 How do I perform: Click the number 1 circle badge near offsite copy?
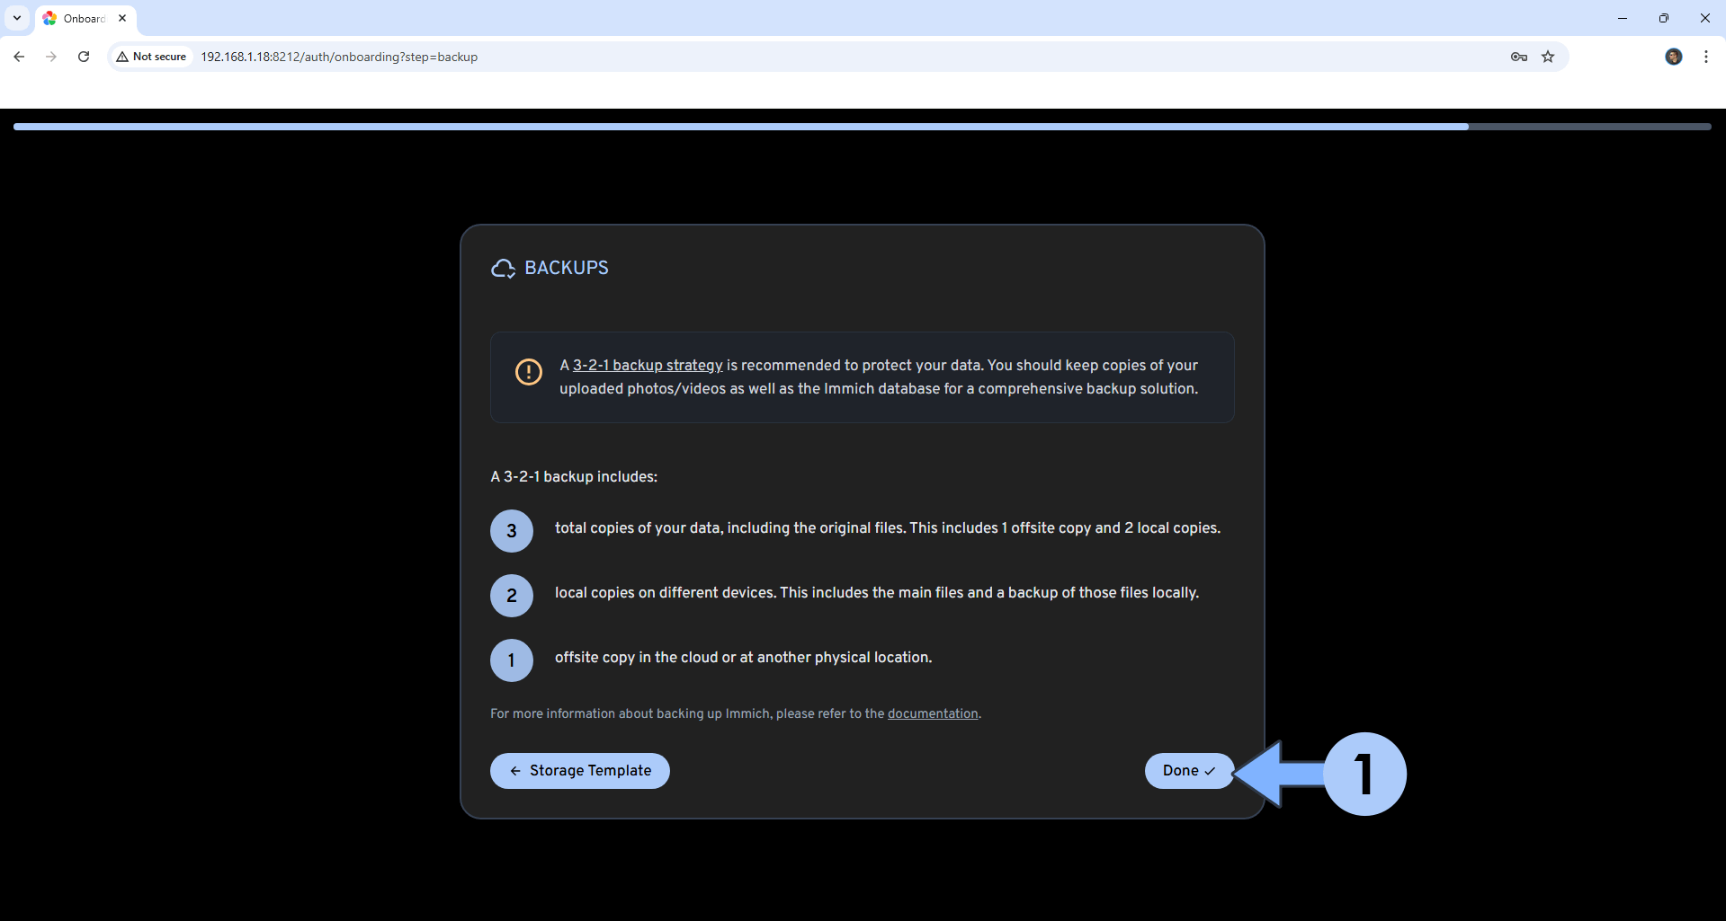pyautogui.click(x=512, y=660)
